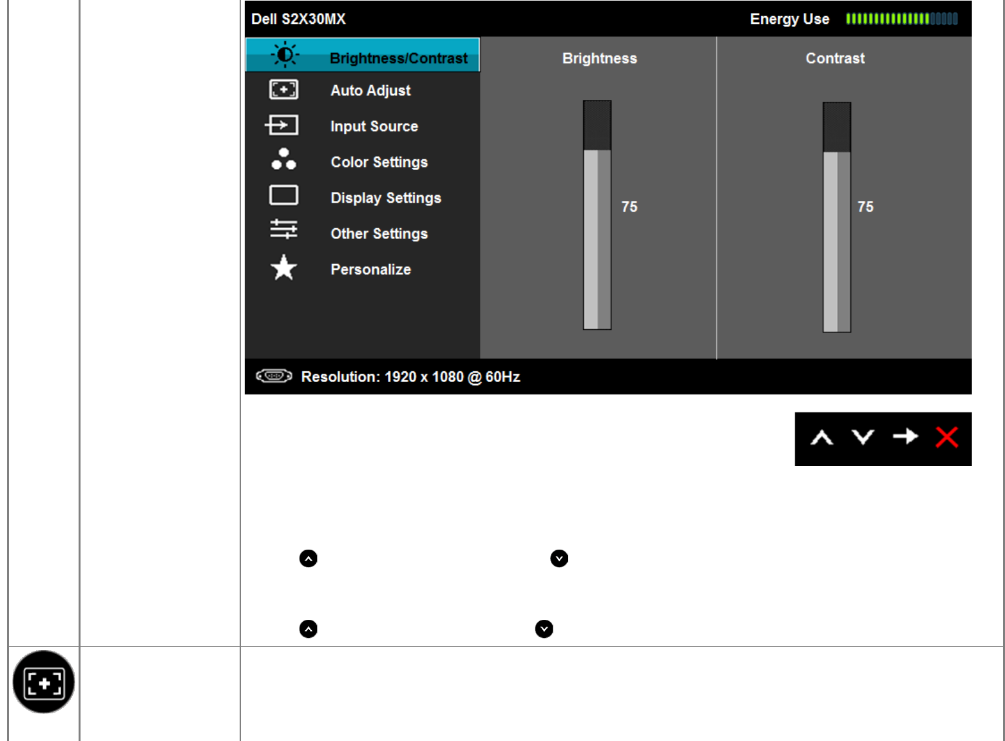1005x741 pixels.
Task: Click the Brightness/Contrast sun icon
Action: [x=284, y=55]
